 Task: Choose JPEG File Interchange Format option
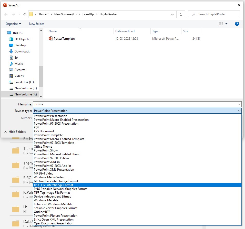pos(53,185)
